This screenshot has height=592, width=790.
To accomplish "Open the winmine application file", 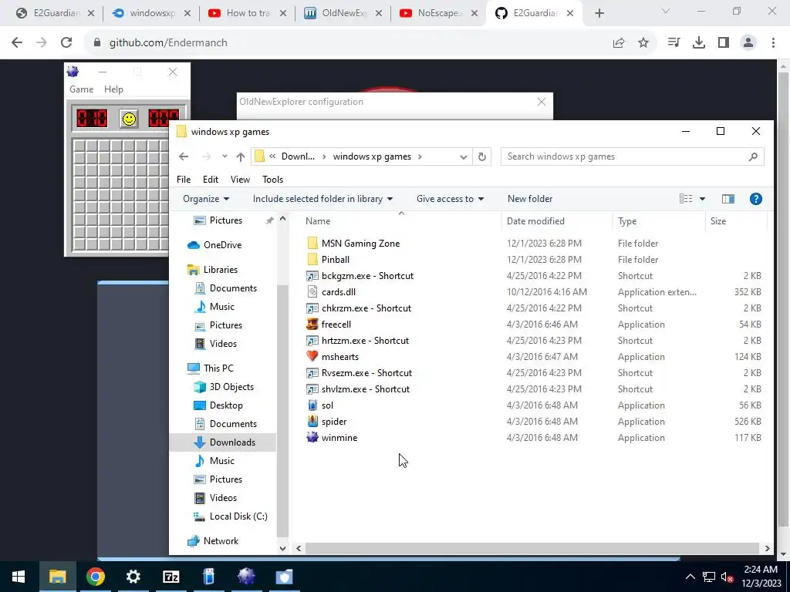I will [339, 438].
